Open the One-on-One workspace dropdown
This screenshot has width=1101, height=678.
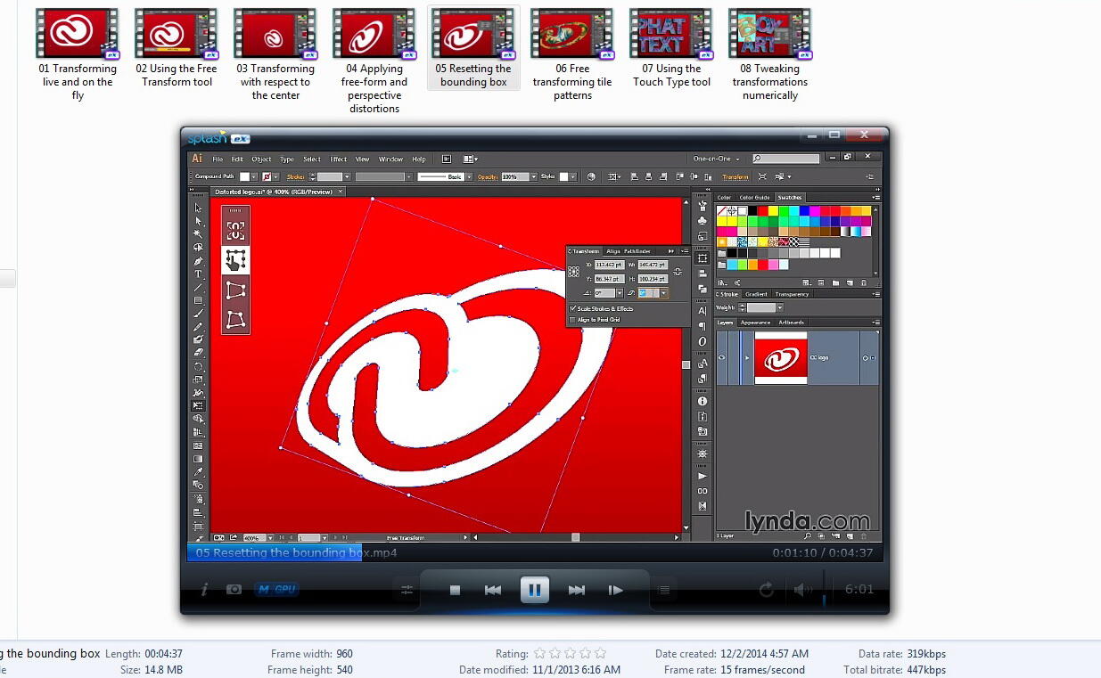coord(717,159)
